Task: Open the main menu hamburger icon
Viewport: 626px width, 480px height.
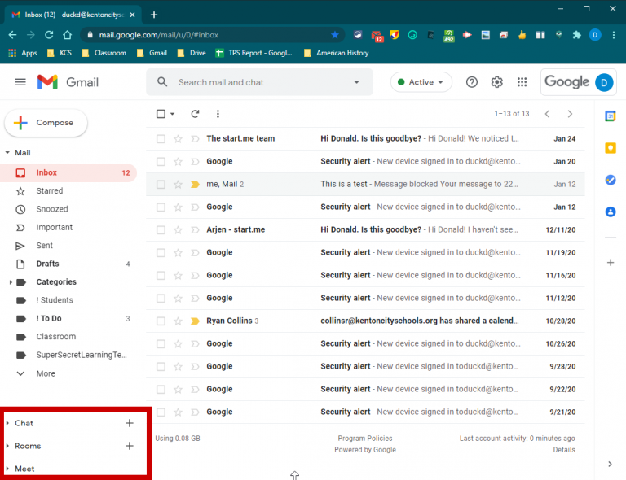Action: [x=20, y=82]
